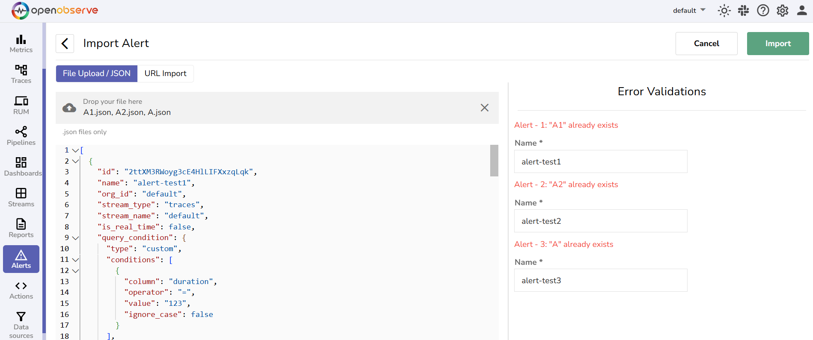The width and height of the screenshot is (813, 340).
Task: Click the "value": "123" line
Action: point(157,304)
